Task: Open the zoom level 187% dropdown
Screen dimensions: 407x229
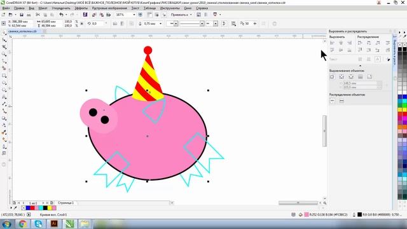Action: (x=134, y=15)
